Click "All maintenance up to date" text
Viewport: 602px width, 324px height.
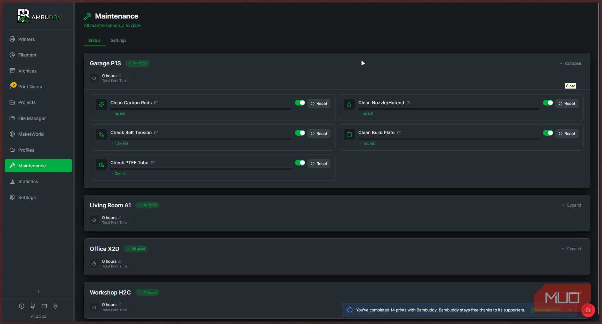(112, 26)
